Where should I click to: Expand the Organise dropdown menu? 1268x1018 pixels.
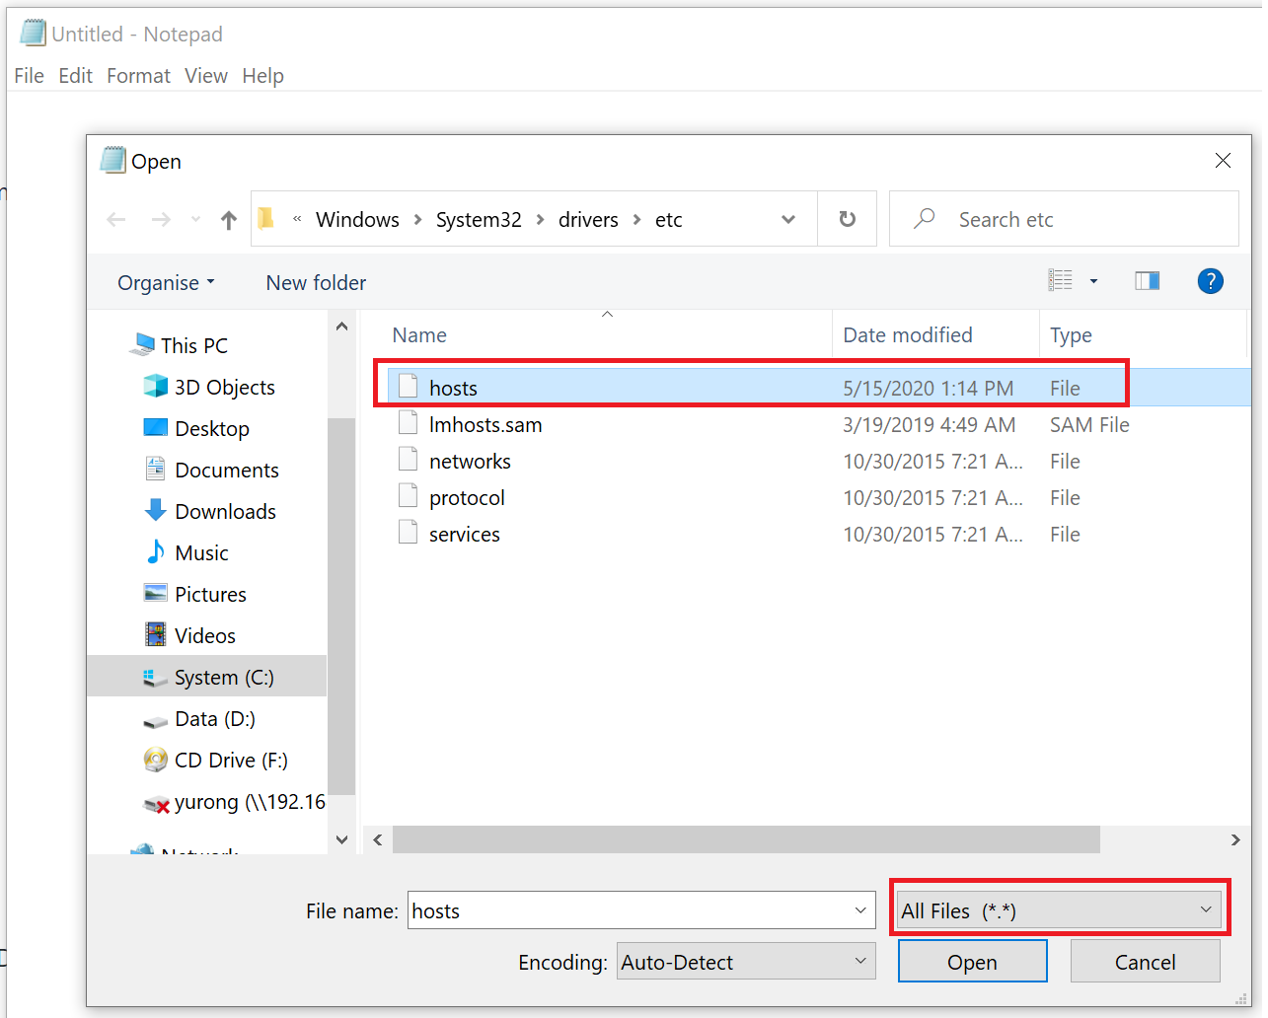coord(166,283)
